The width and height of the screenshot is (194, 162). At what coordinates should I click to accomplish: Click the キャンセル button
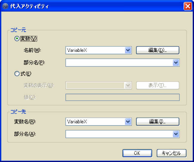pyautogui.click(x=172, y=153)
